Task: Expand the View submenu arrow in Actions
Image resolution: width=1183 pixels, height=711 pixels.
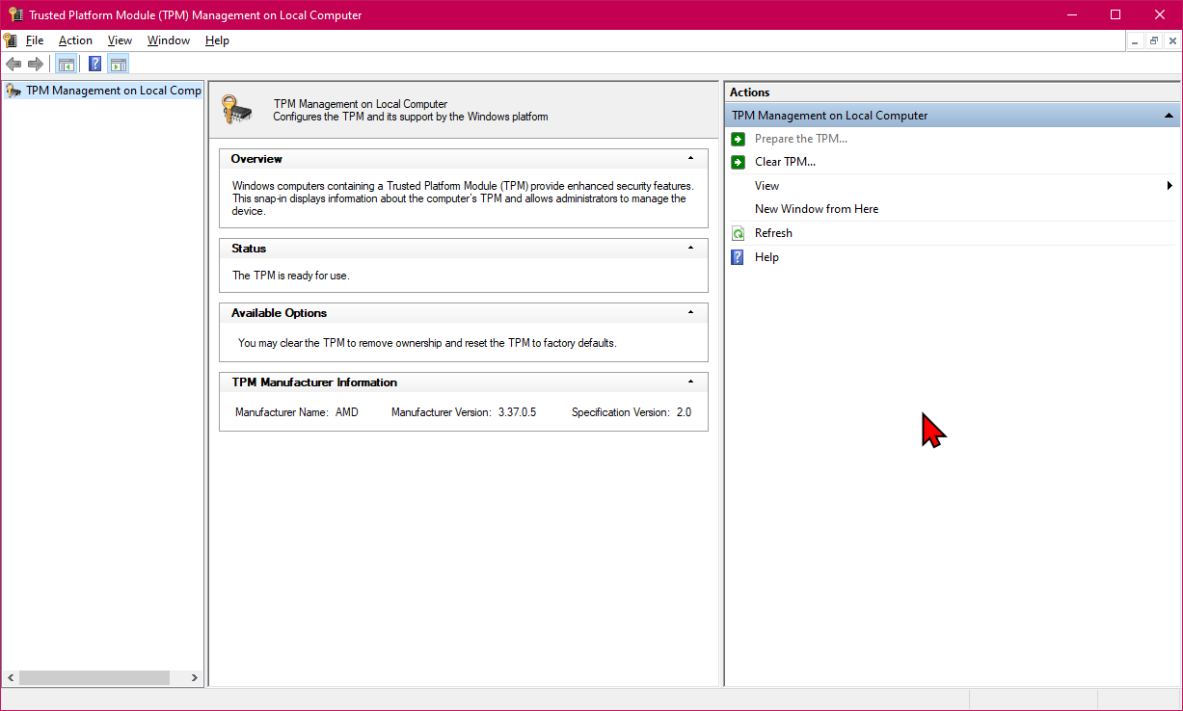Action: click(x=1170, y=186)
